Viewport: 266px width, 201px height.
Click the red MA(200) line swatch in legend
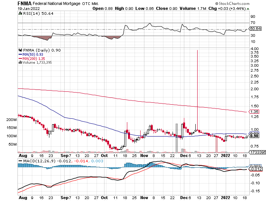pos(20,58)
